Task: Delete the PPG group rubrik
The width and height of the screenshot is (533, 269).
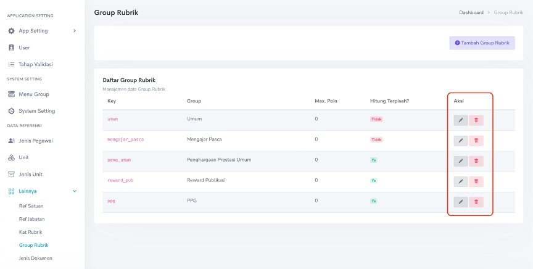Action: click(476, 202)
